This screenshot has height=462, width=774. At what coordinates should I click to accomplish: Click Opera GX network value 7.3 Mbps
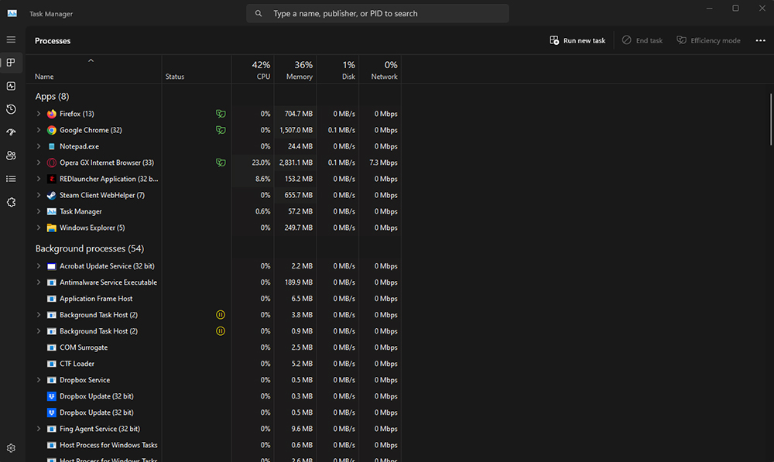383,163
